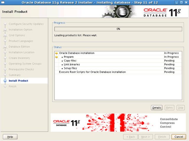Select the Configure Security Updates step
The width and height of the screenshot is (189, 141).
pyautogui.click(x=26, y=24)
